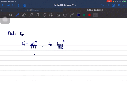Open the share/export menu

point(25,5)
